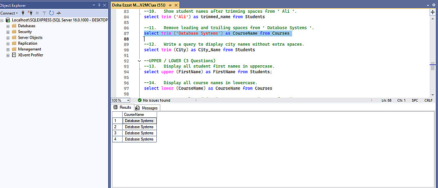This screenshot has height=188, width=438.
Task: Click the Stop icon in Object Explorer
Action: coord(38,13)
